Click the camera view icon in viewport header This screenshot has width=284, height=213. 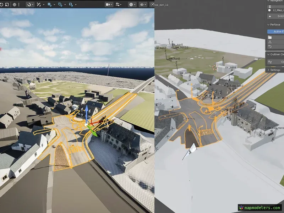coord(108,5)
